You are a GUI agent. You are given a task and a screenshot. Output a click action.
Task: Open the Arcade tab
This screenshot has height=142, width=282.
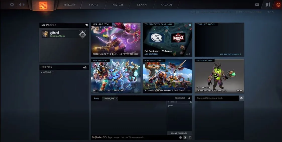(167, 5)
